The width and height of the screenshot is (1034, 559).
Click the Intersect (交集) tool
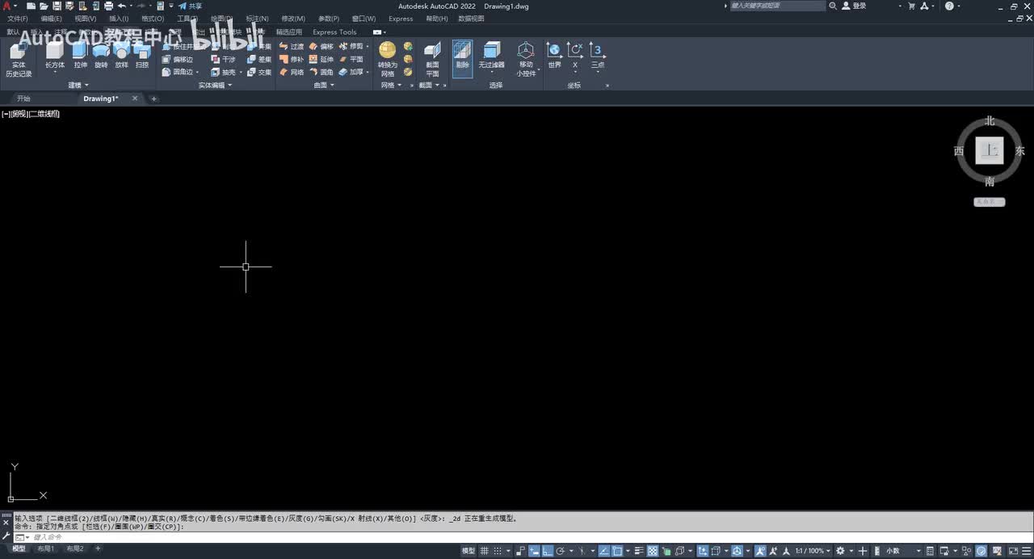259,72
